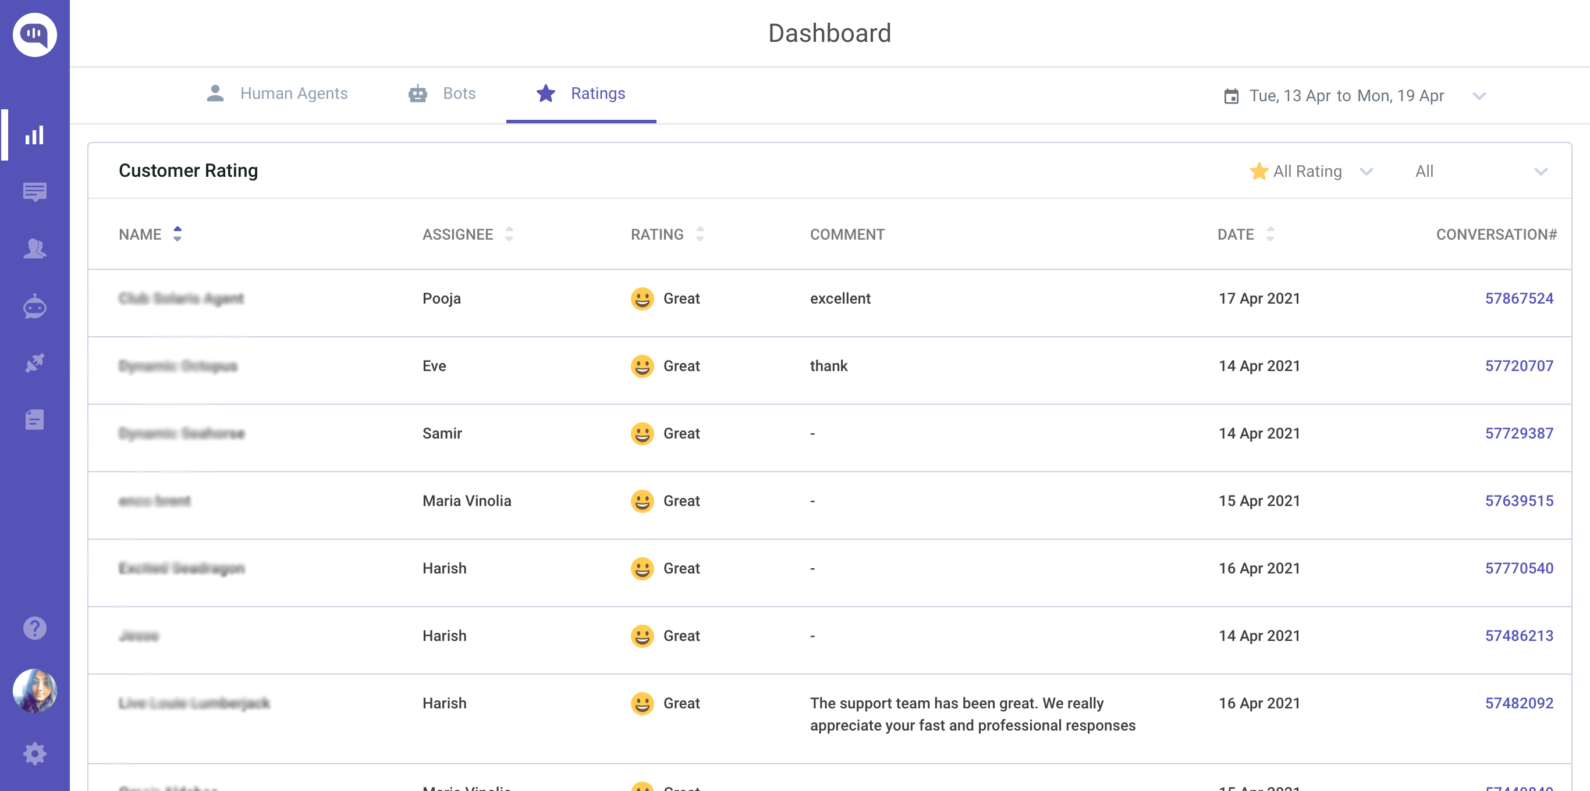Screen dimensions: 1590x791
Task: Click the 'Mon, 19 Apr' end date
Action: coord(1400,96)
